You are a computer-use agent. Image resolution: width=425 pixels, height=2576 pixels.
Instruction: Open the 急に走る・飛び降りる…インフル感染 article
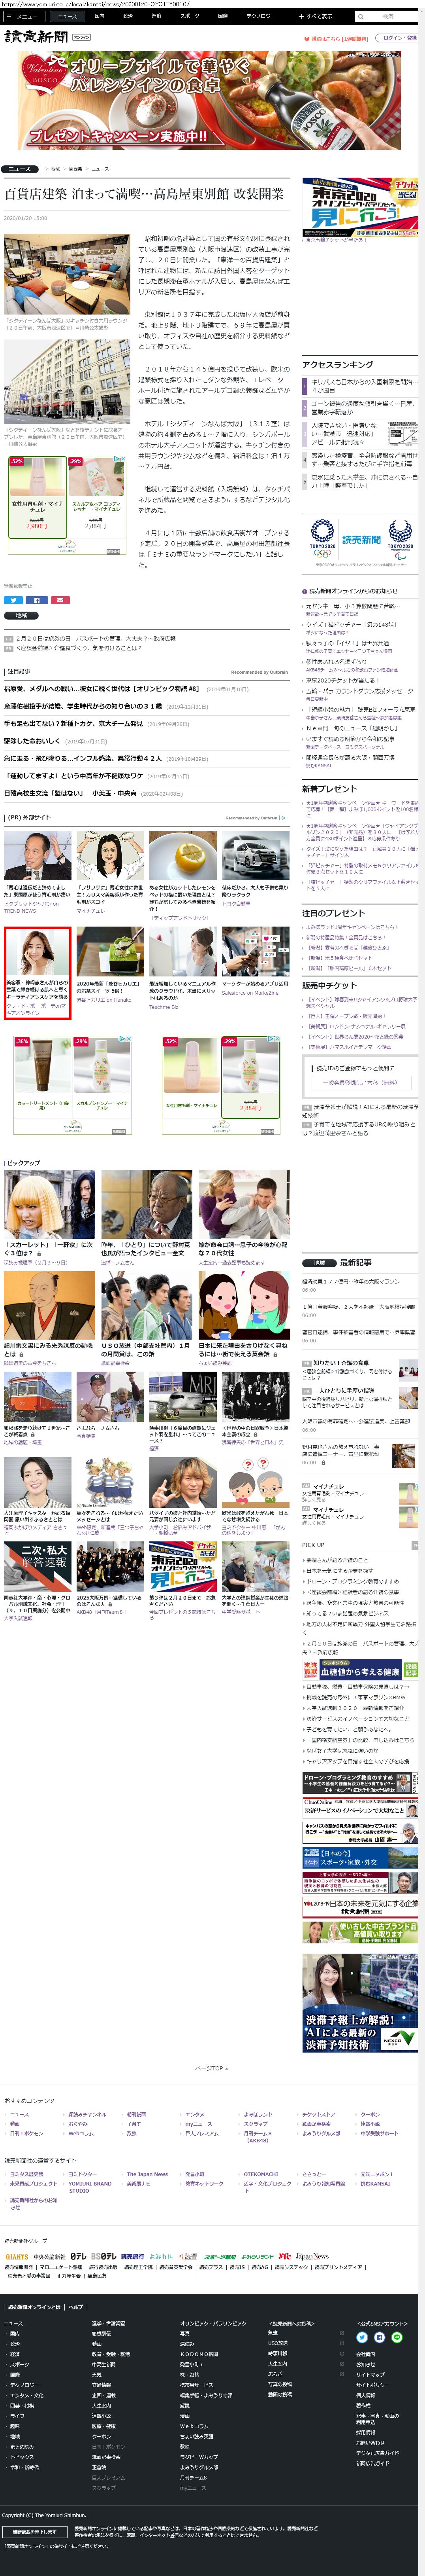point(83,758)
